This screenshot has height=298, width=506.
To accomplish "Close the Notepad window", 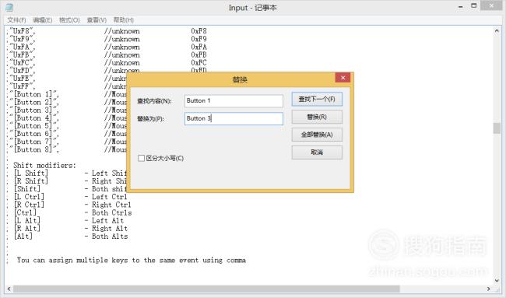I will point(491,5).
